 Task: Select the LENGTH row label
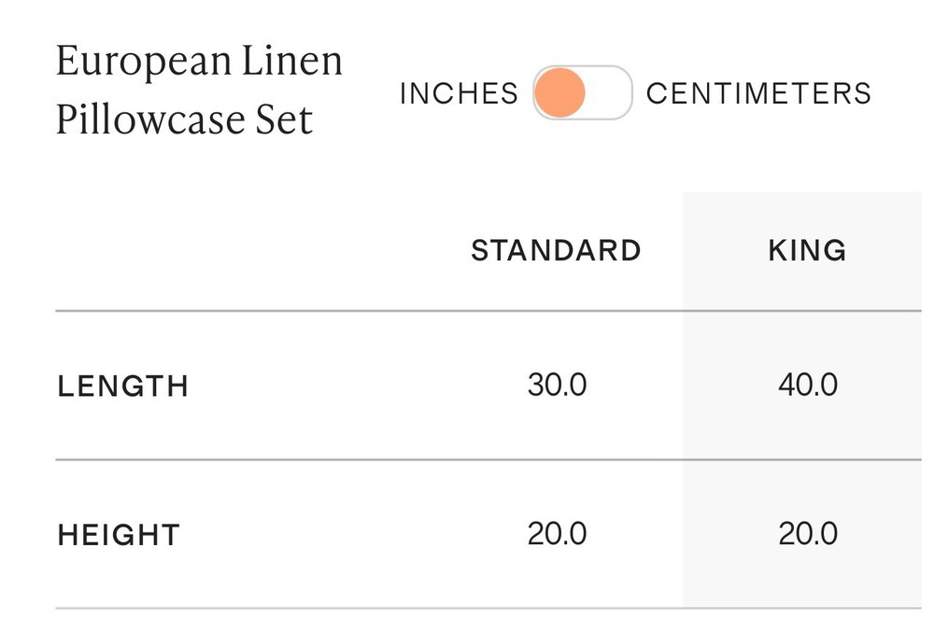[123, 386]
